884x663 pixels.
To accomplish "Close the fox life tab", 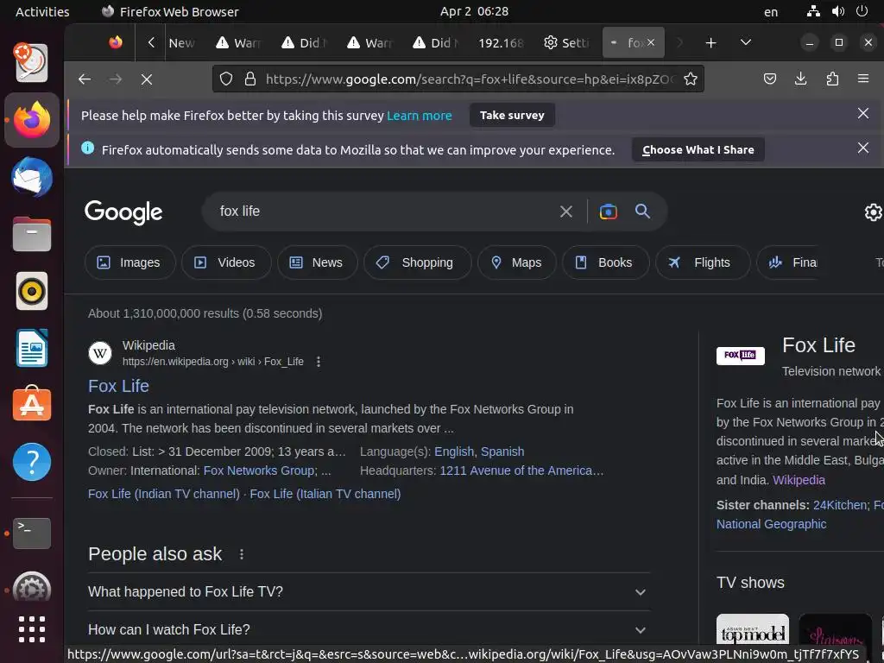I will pyautogui.click(x=651, y=42).
